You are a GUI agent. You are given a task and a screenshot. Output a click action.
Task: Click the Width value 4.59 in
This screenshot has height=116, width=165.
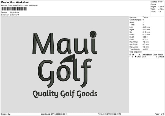click(161, 9)
